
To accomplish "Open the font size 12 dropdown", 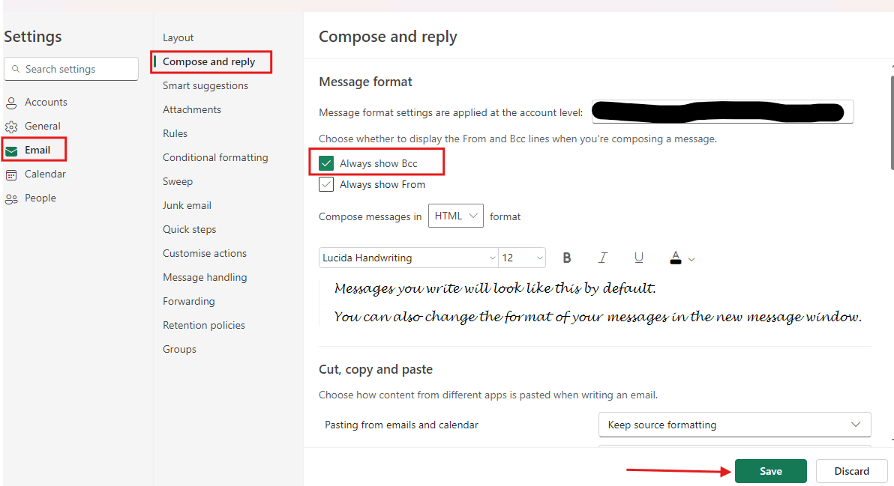I will tap(522, 258).
